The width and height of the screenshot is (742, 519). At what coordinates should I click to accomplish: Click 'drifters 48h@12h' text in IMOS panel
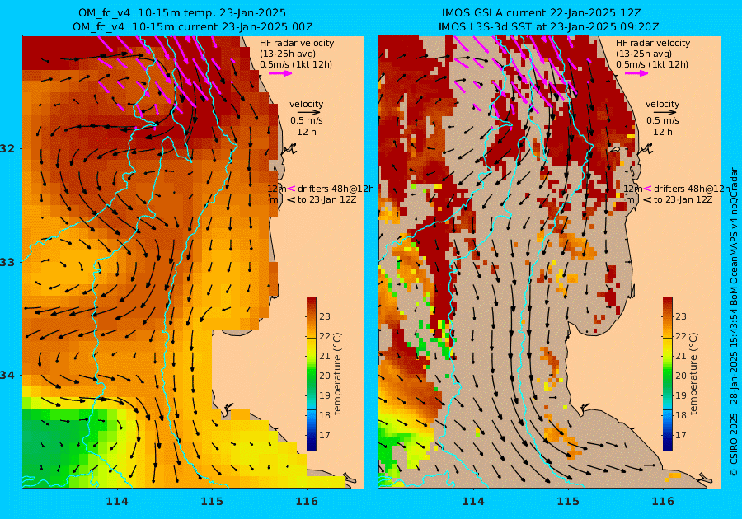692,189
